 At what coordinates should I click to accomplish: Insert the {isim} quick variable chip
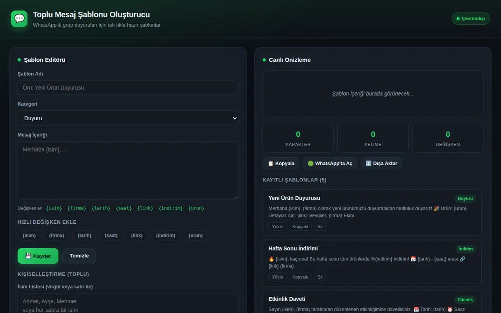click(x=29, y=235)
